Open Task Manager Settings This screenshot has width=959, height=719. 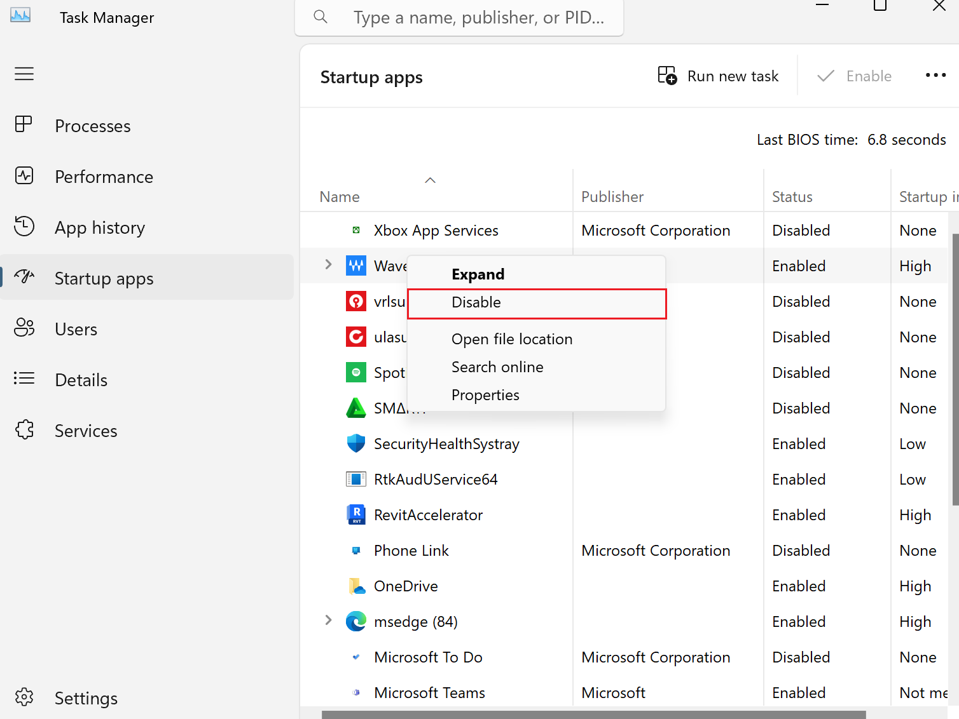pos(86,697)
